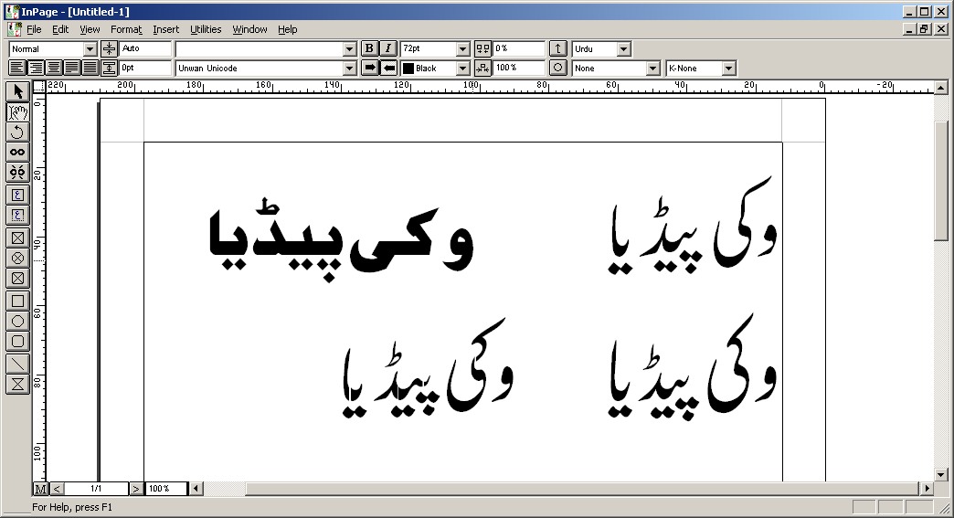Screen dimensions: 954x518
Task: Open the empty font dropdown above Unwan Unicode
Action: point(349,49)
